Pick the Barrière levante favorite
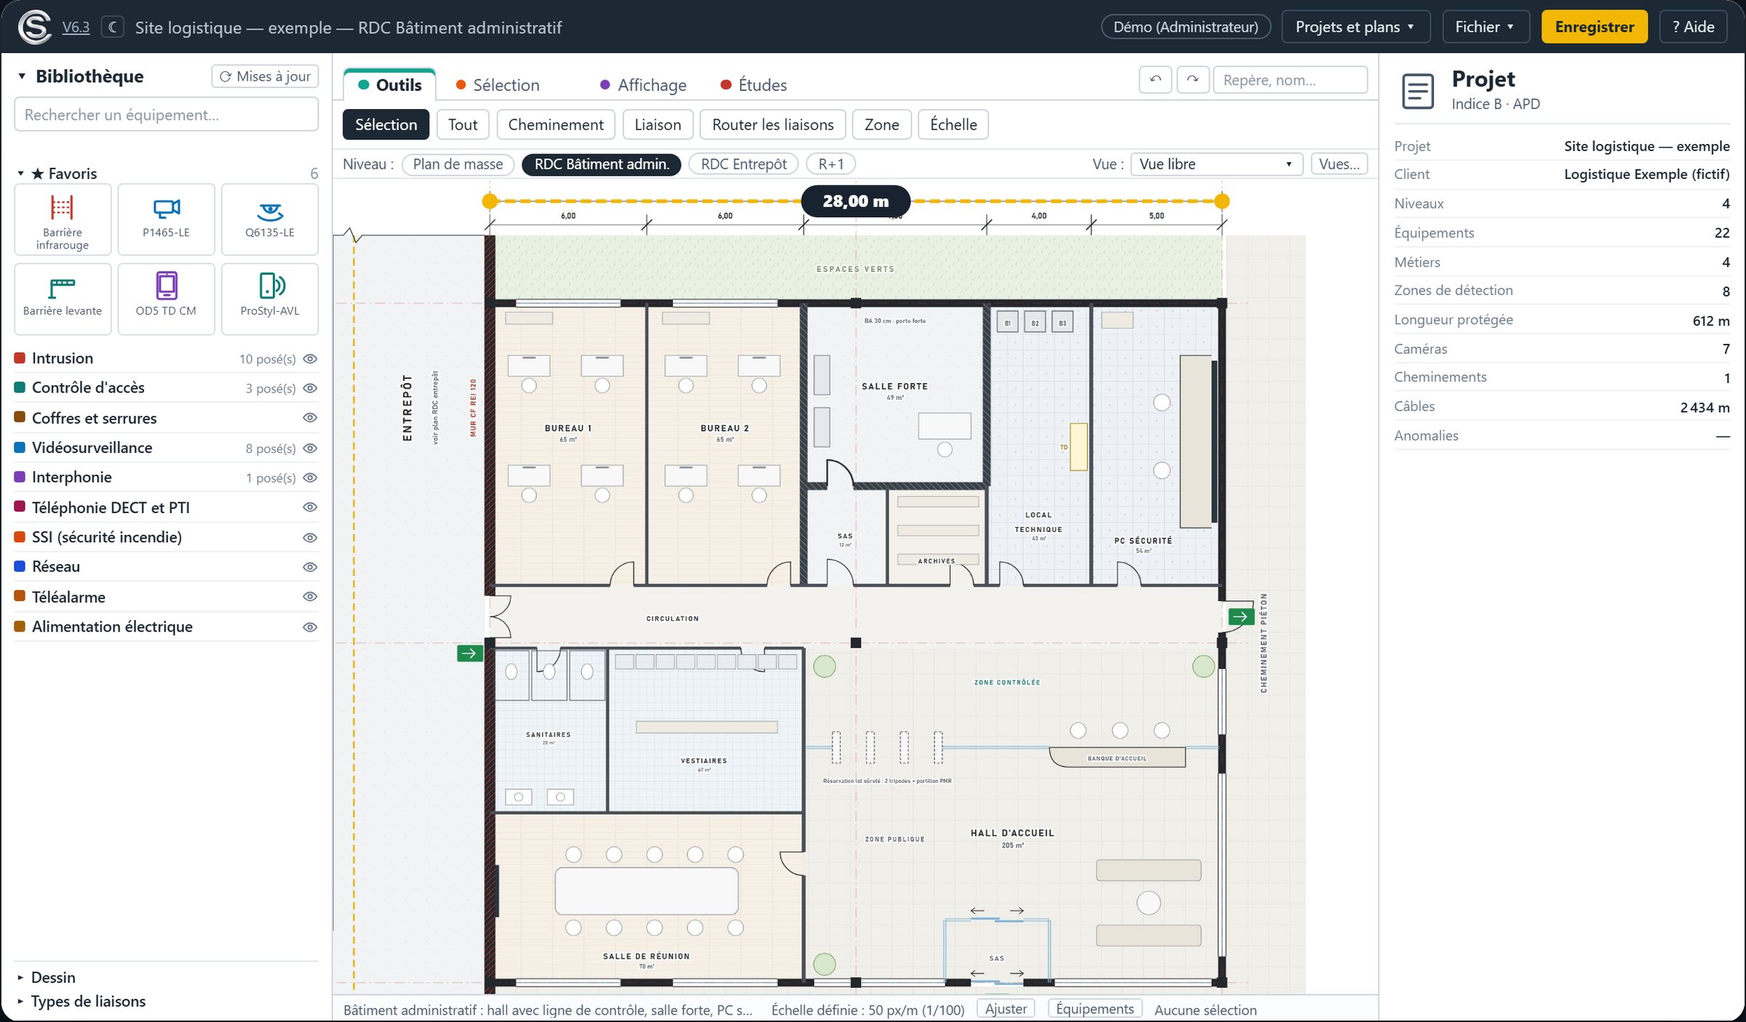This screenshot has height=1022, width=1746. (x=63, y=299)
